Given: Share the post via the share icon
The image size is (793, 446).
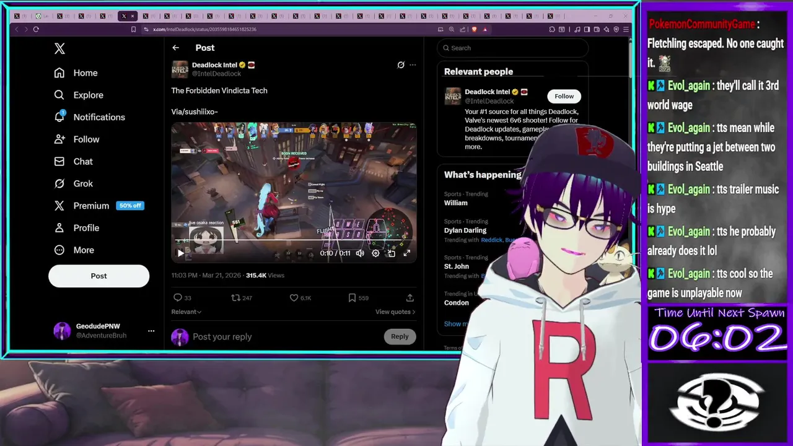Looking at the screenshot, I should 410,298.
